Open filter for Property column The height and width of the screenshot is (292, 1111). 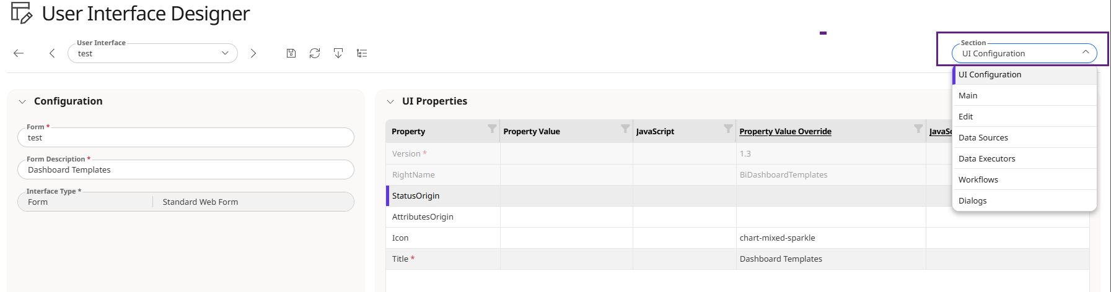tap(492, 129)
